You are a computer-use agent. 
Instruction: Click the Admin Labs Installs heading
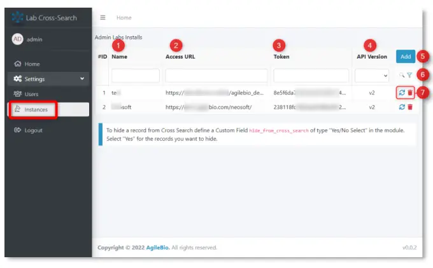click(118, 38)
